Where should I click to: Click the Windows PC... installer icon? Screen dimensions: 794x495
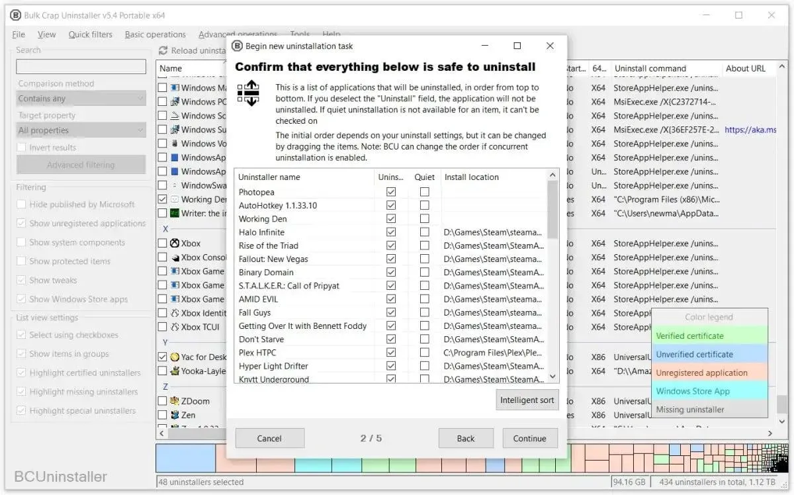pyautogui.click(x=175, y=101)
